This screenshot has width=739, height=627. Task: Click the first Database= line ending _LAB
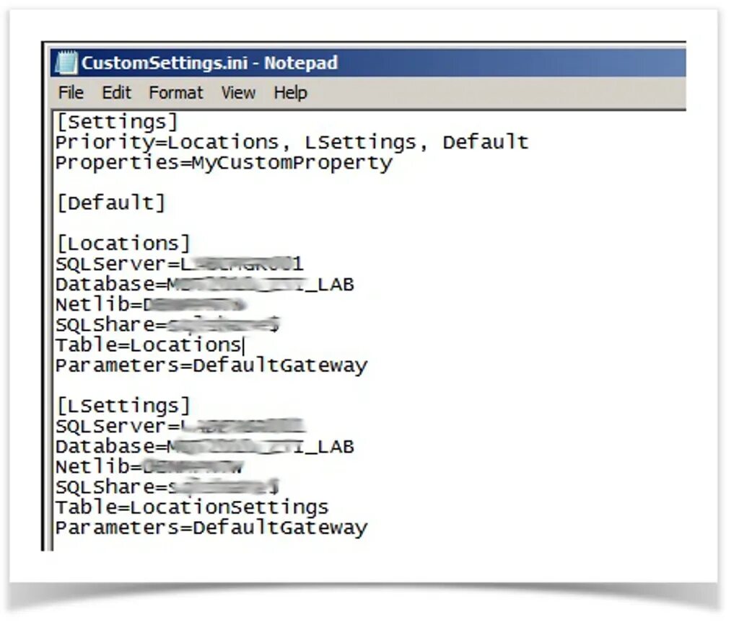[x=204, y=285]
